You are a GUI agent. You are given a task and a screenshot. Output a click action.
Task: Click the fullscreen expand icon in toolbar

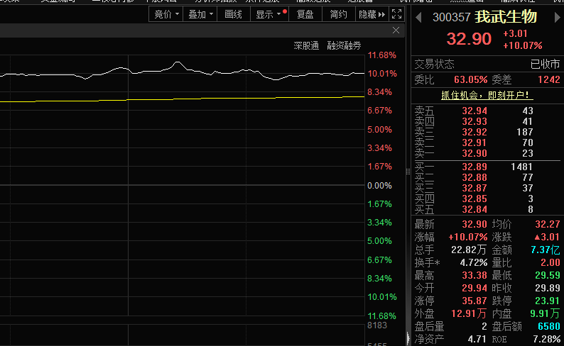point(397,14)
